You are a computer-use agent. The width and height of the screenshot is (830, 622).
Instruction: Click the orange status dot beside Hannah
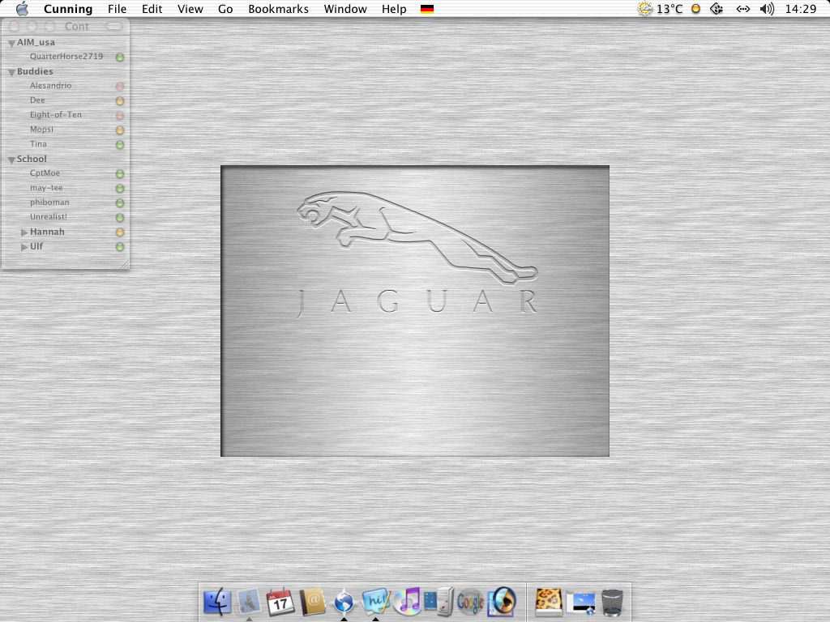[120, 232]
